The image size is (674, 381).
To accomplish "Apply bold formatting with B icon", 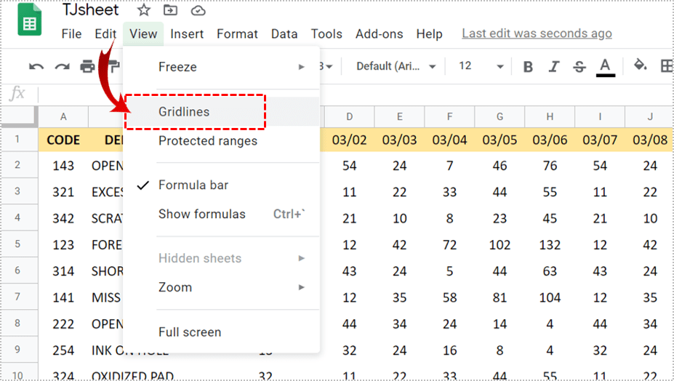I will point(528,67).
